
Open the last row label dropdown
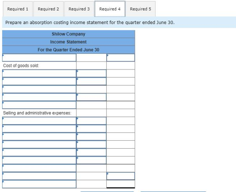39,184
